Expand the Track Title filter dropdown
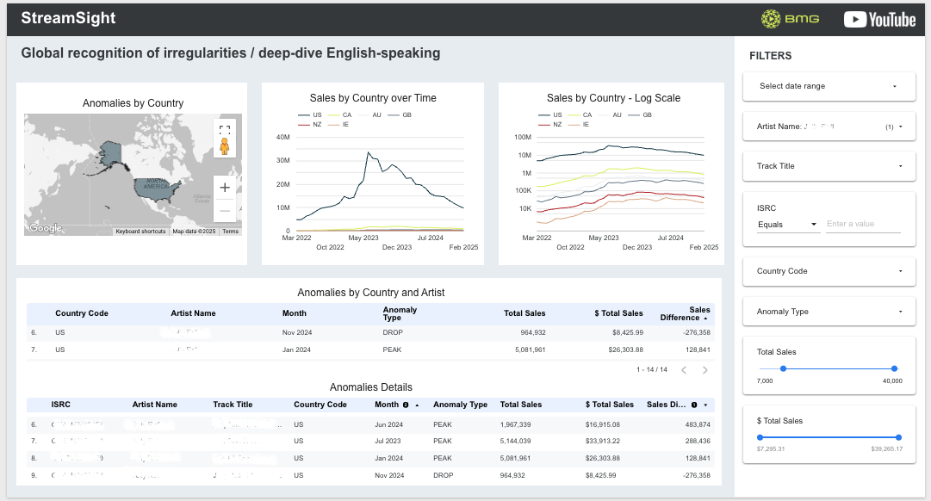Viewport: 931px width, 501px height. (829, 166)
